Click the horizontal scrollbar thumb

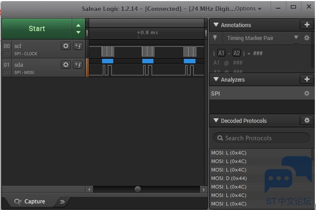pyautogui.click(x=138, y=189)
